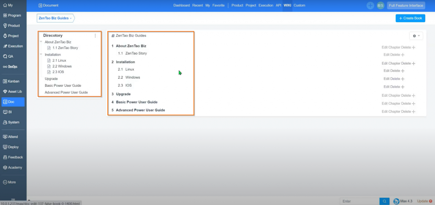Screen dimensions: 435x205
Task: Open the sidebar Execution module with runner icon
Action: [13, 46]
